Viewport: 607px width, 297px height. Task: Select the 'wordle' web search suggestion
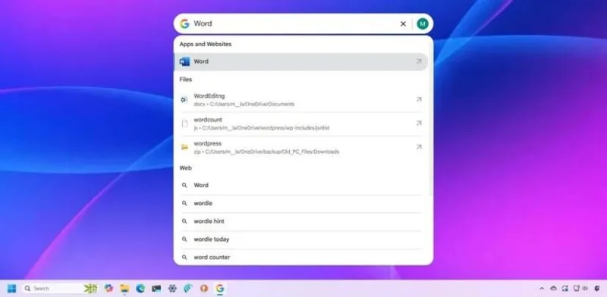[x=300, y=203]
